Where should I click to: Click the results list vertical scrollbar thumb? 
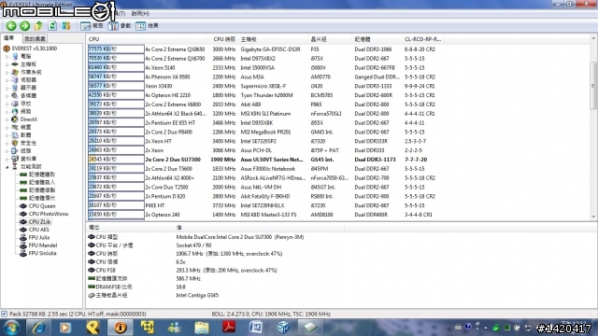click(593, 85)
